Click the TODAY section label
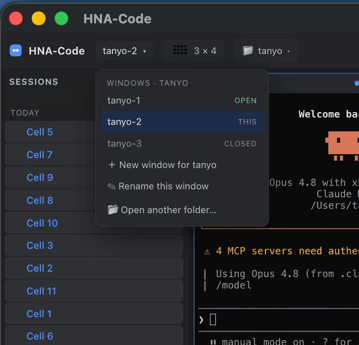This screenshot has height=345, width=359. [x=25, y=113]
